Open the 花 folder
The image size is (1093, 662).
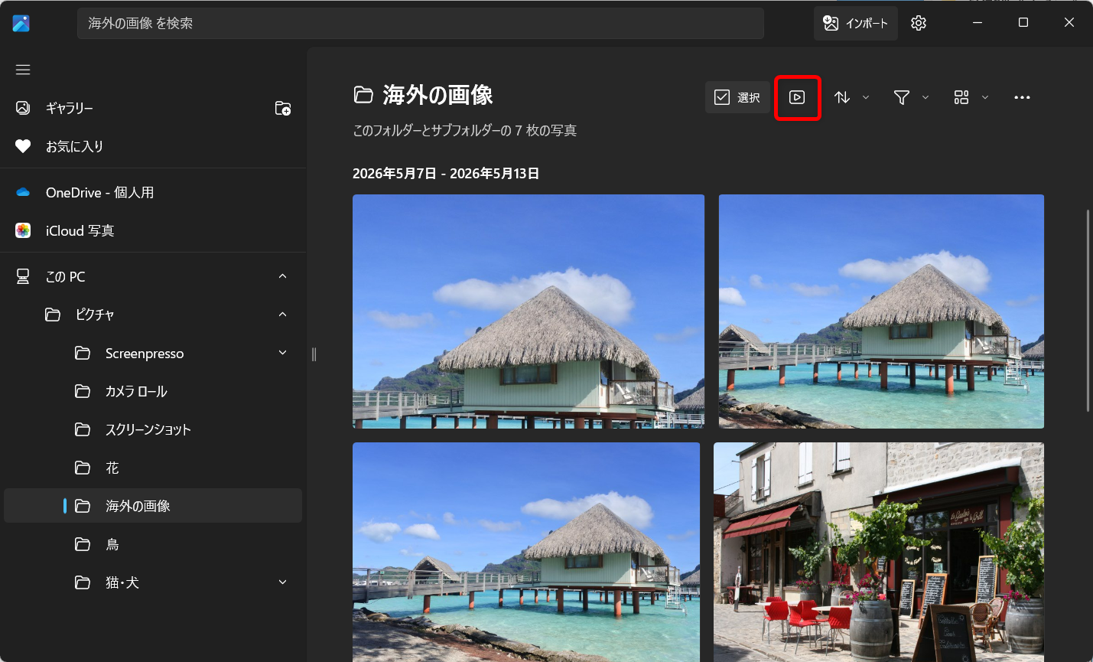(x=153, y=468)
